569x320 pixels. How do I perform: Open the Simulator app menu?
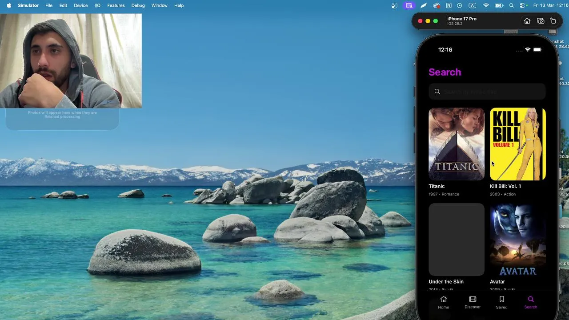pos(28,5)
